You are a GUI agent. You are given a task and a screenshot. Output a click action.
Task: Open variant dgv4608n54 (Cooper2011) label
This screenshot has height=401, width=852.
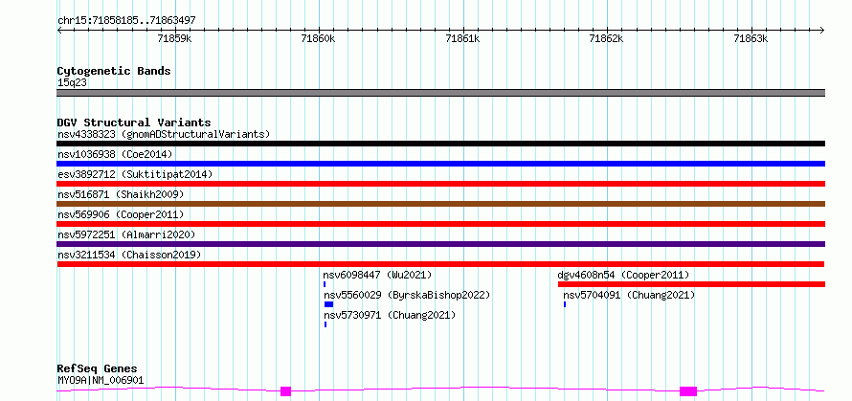coord(624,275)
